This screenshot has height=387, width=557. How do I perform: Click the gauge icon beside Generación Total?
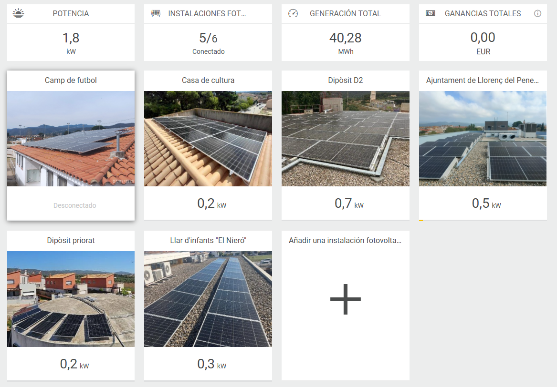(x=293, y=13)
